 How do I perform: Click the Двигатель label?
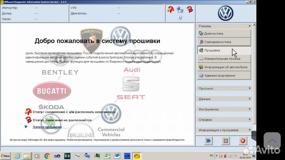(x=78, y=13)
